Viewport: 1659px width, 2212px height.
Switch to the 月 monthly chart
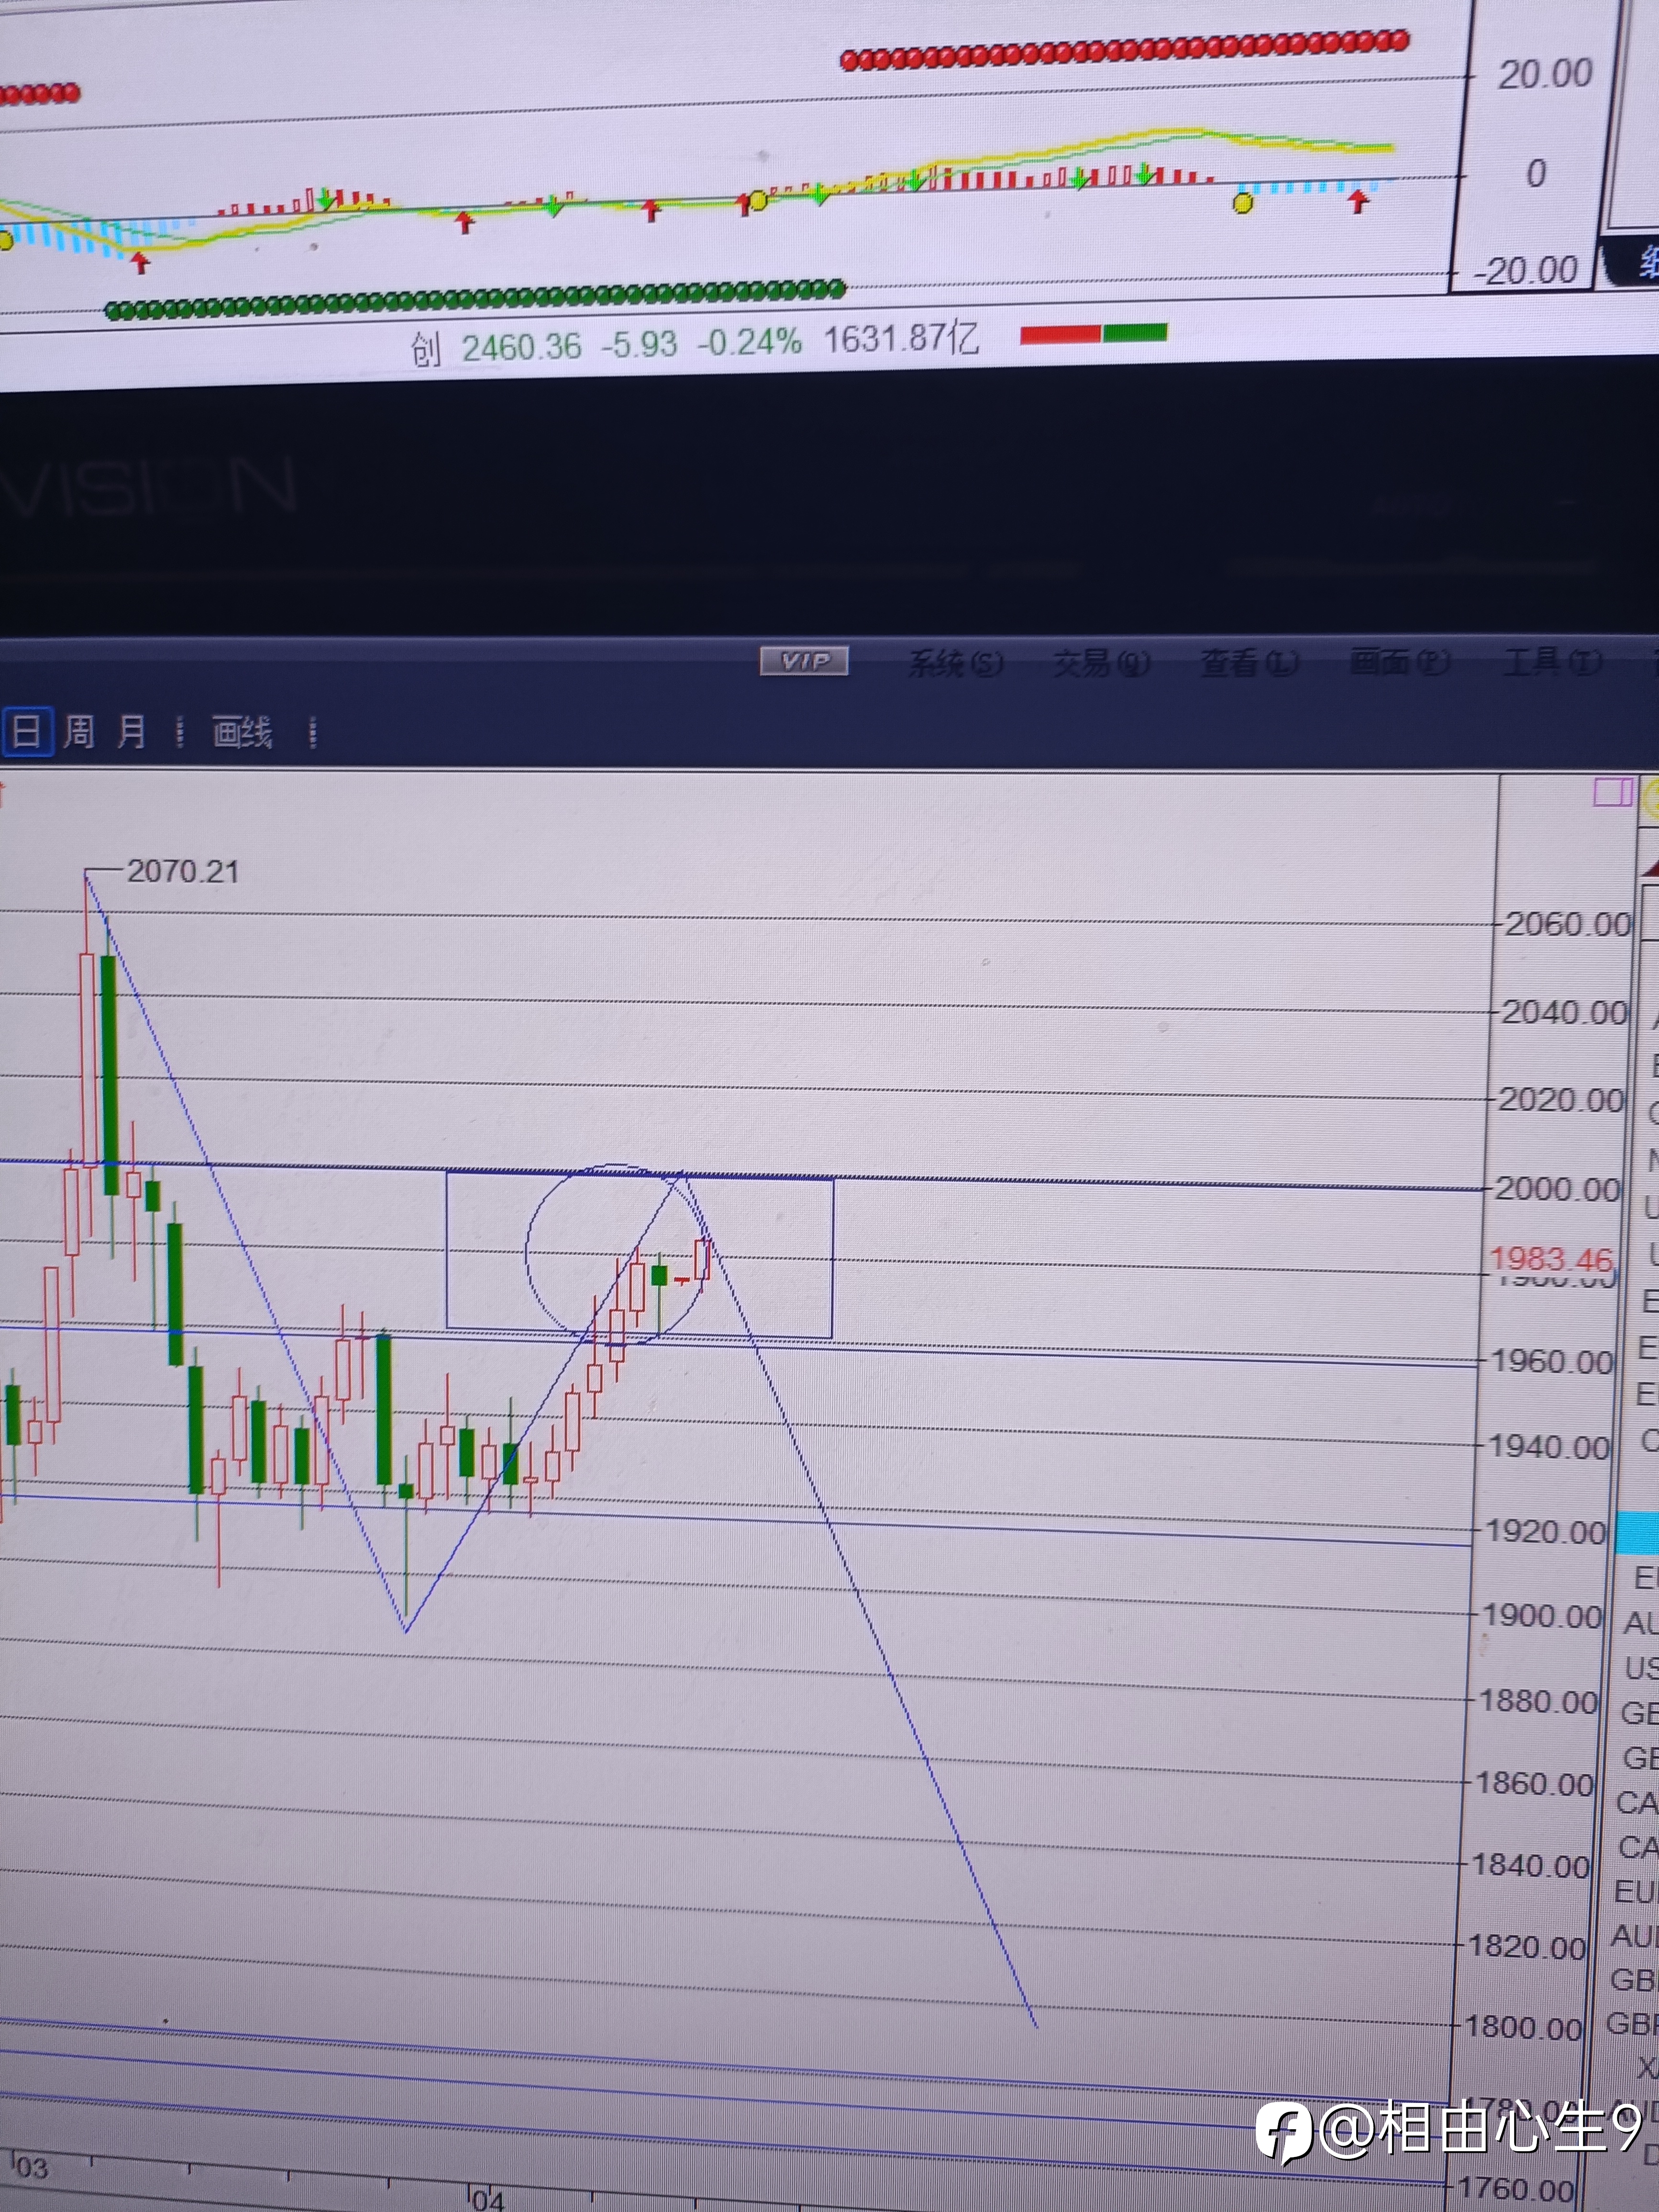pos(131,731)
